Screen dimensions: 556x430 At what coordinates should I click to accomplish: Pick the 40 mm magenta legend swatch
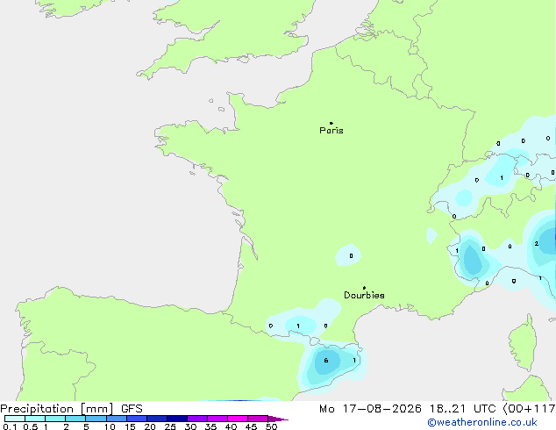(238, 419)
